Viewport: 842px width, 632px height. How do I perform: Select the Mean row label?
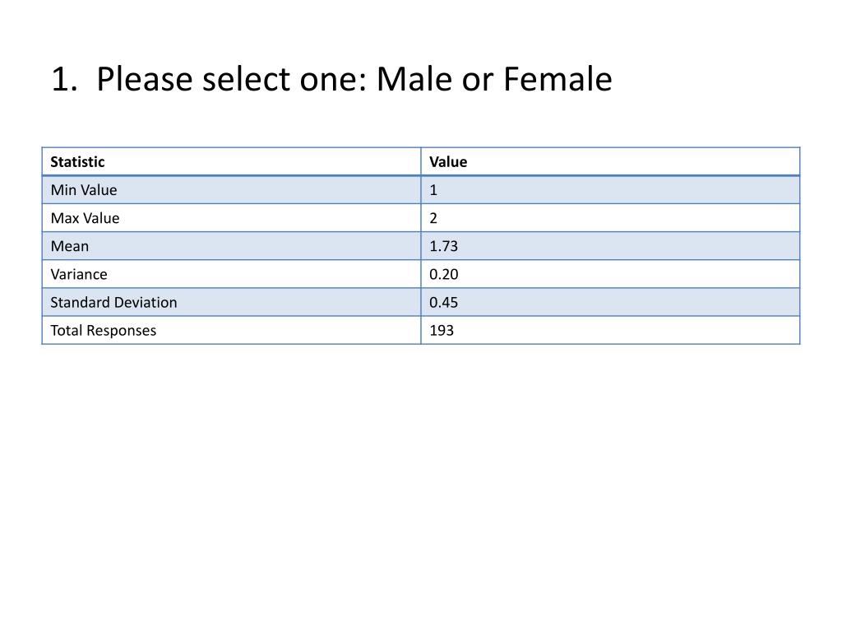coord(70,246)
